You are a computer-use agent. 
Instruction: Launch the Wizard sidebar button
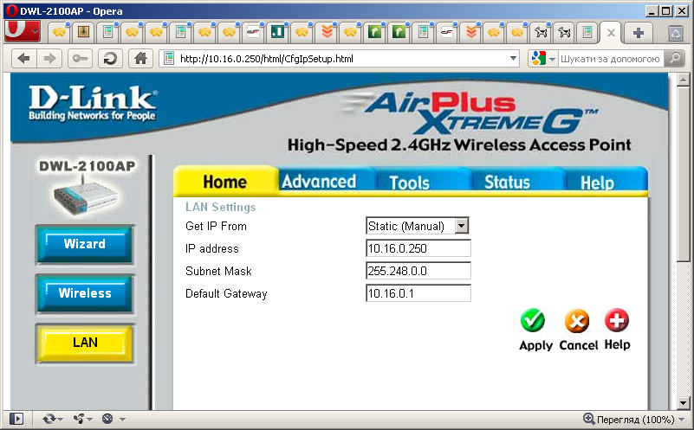(x=85, y=244)
